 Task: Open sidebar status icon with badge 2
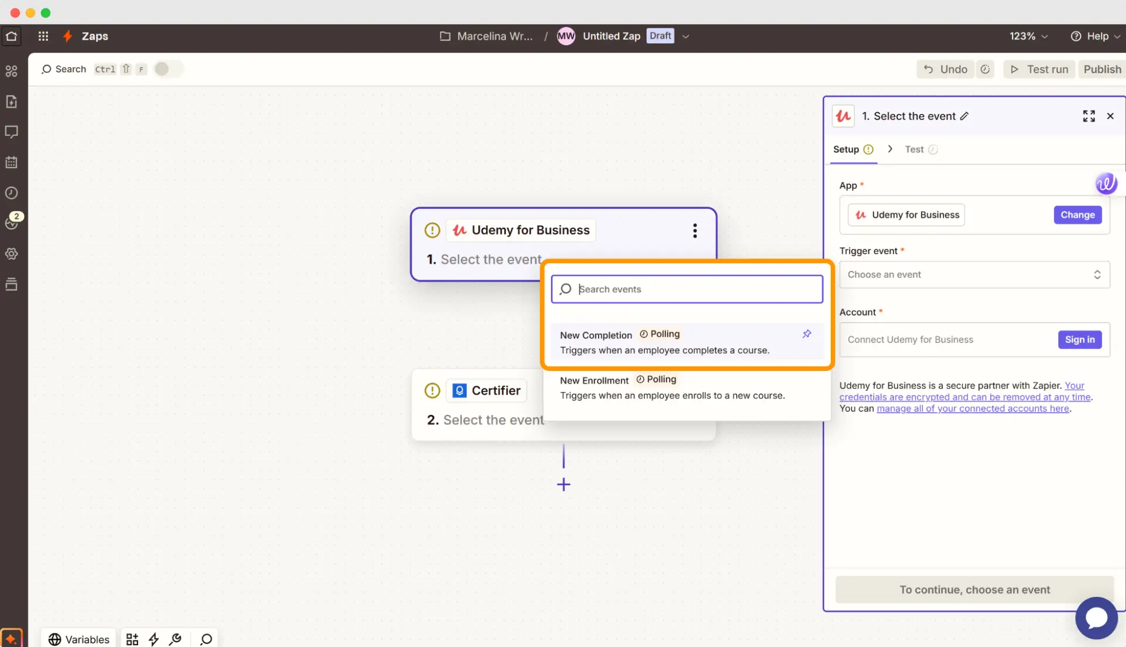pos(12,222)
